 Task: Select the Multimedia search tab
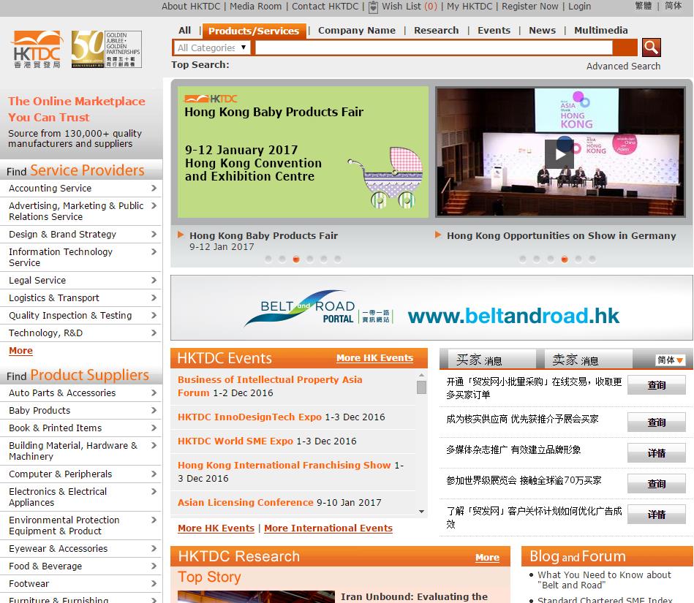point(601,31)
